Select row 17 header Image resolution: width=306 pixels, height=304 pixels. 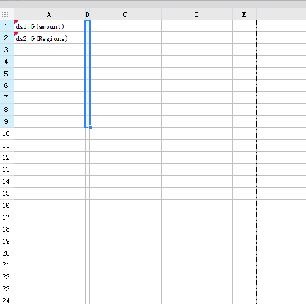click(7, 217)
